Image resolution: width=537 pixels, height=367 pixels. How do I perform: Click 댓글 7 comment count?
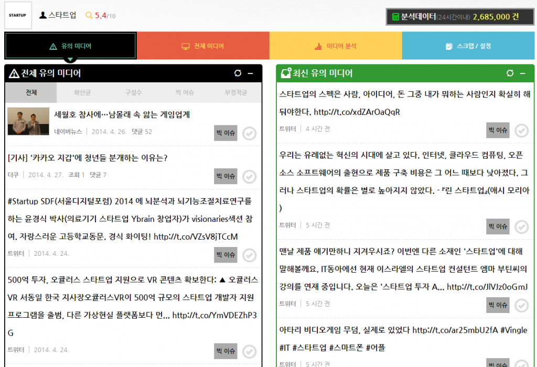[x=98, y=175]
